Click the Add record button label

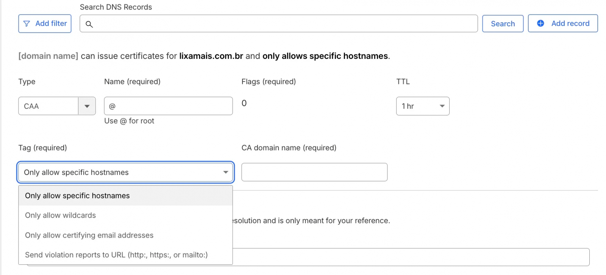coord(570,23)
